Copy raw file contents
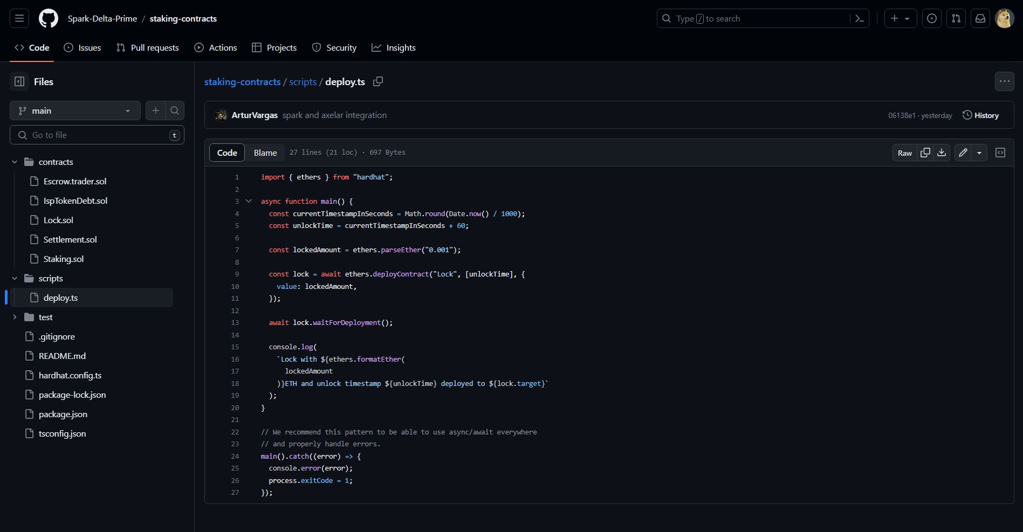 click(925, 153)
